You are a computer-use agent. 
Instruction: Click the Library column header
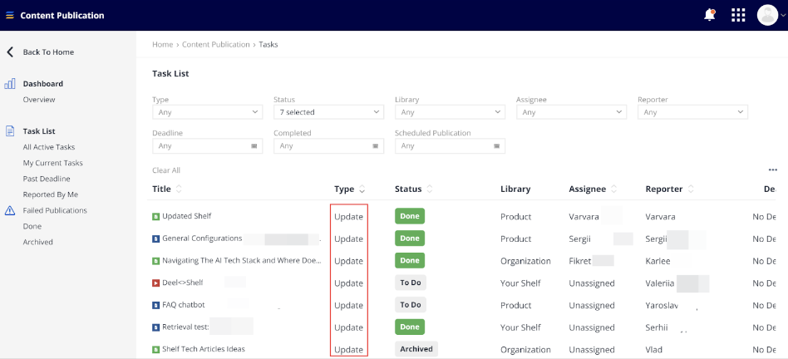(x=515, y=189)
